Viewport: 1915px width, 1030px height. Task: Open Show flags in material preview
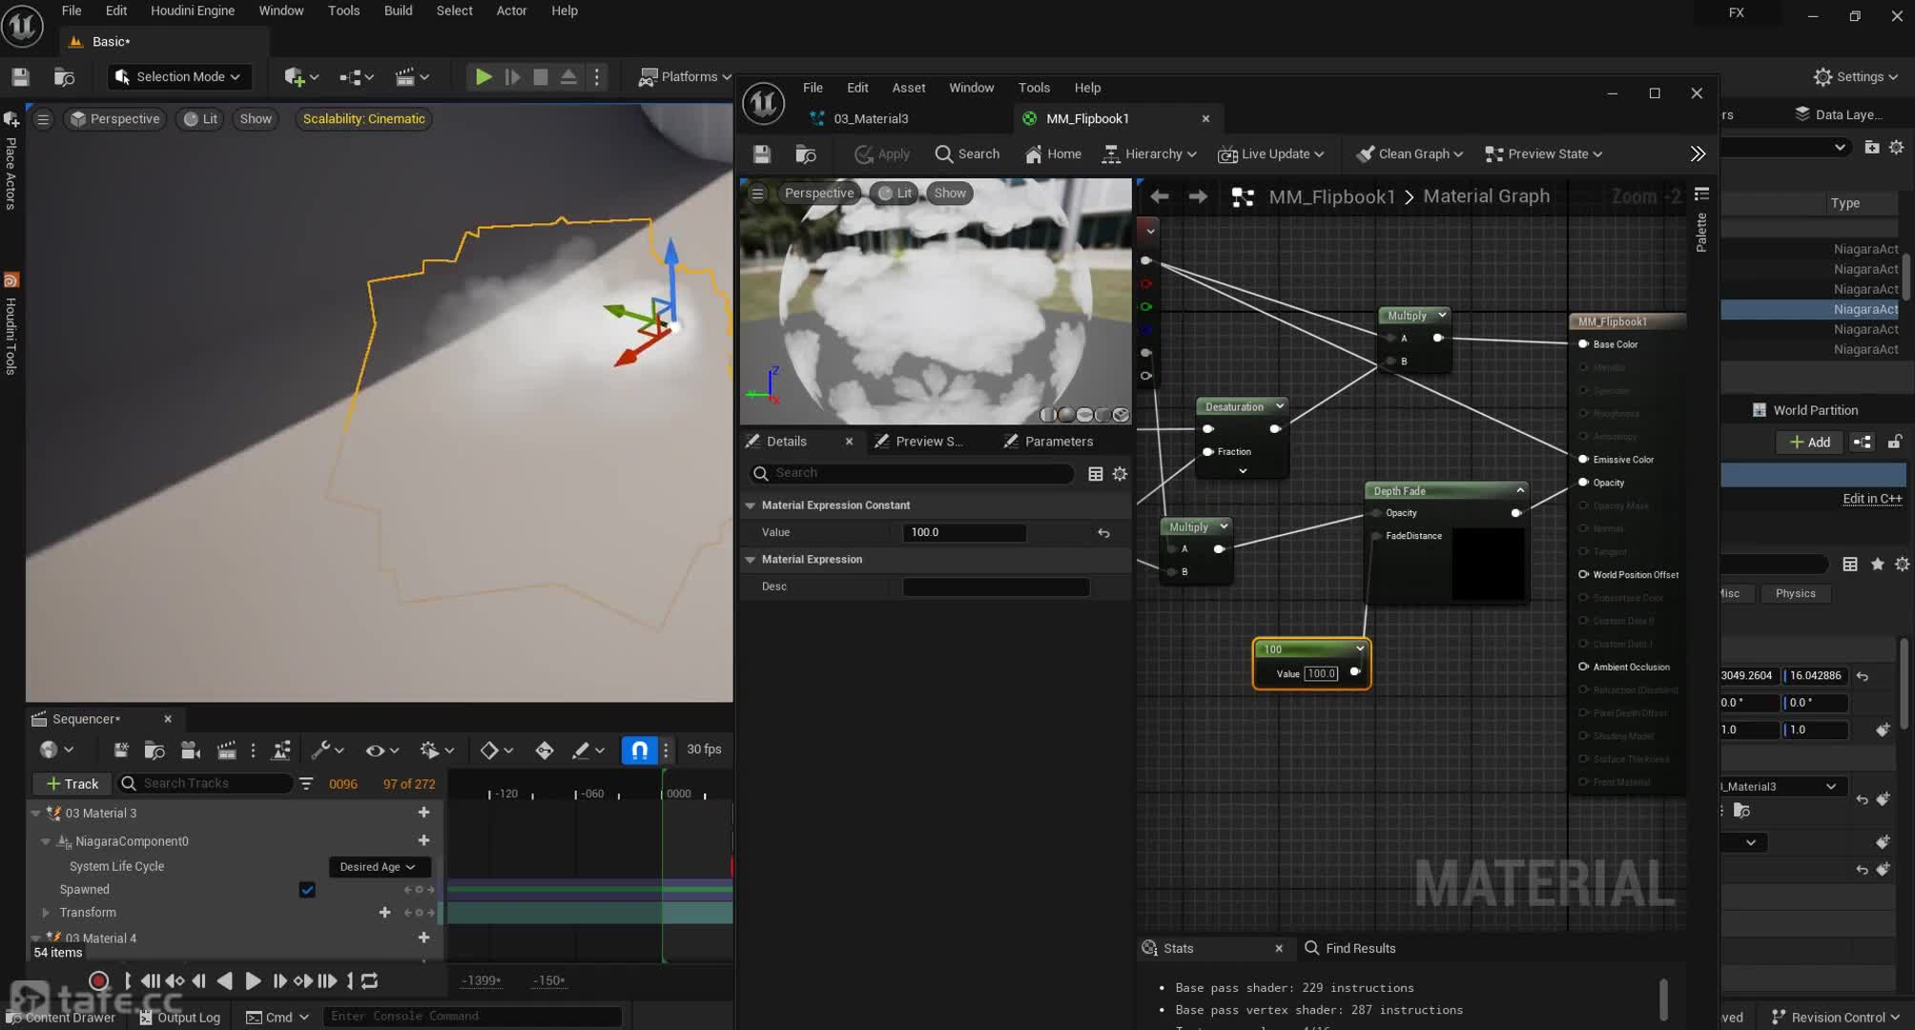pos(950,193)
